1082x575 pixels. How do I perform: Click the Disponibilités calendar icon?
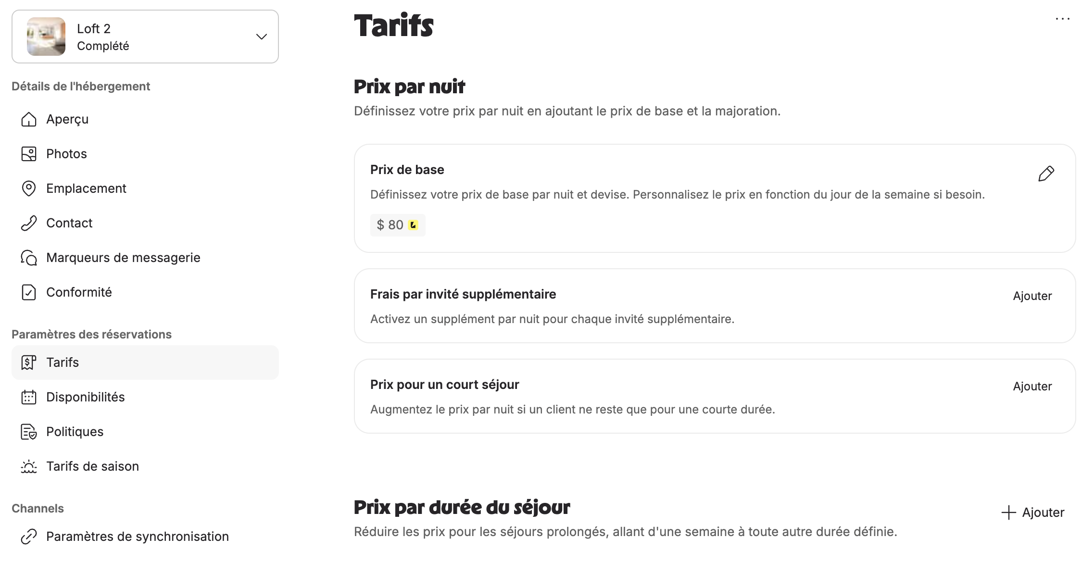[x=29, y=397]
